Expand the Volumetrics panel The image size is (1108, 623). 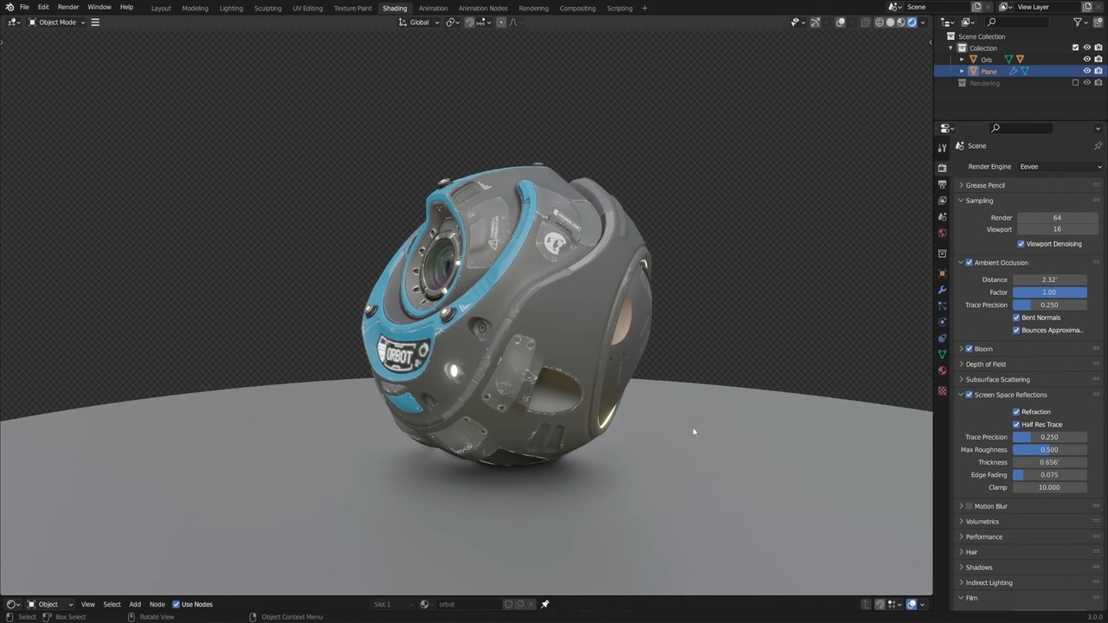point(982,522)
